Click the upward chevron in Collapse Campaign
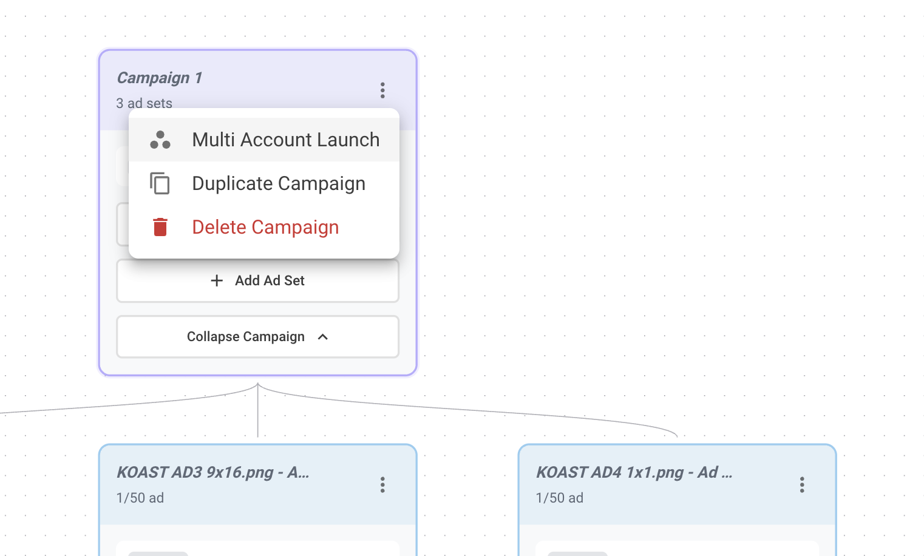924x556 pixels. 323,337
